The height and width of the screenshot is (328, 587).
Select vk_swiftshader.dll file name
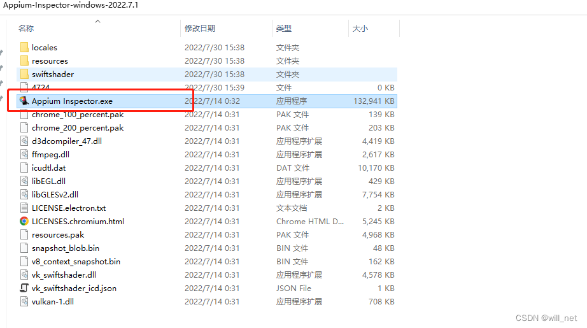[64, 275]
